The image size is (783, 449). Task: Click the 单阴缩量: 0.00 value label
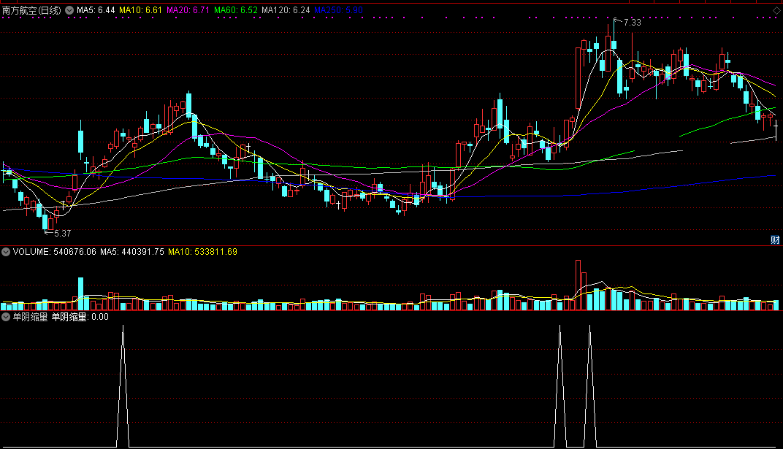80,317
